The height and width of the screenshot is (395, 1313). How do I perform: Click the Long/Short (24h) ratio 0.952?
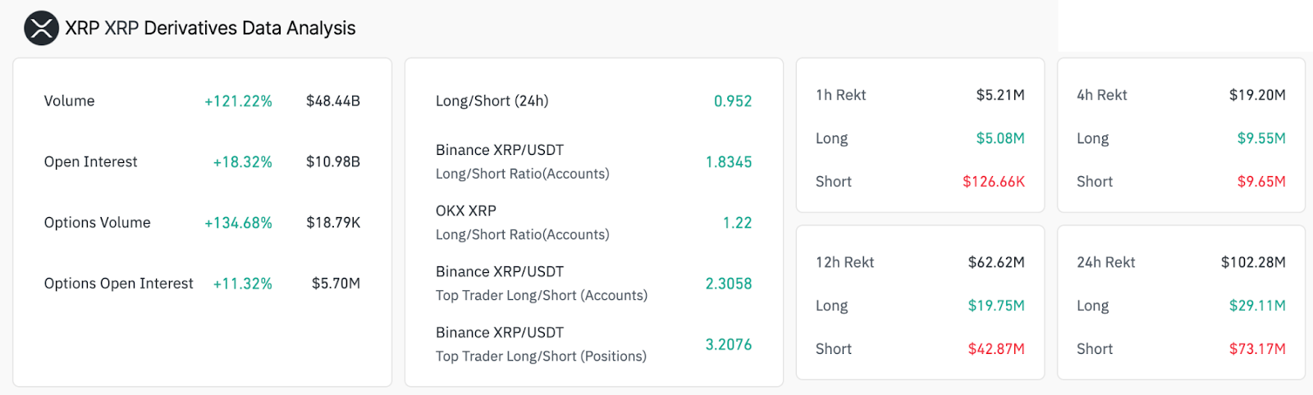point(732,101)
